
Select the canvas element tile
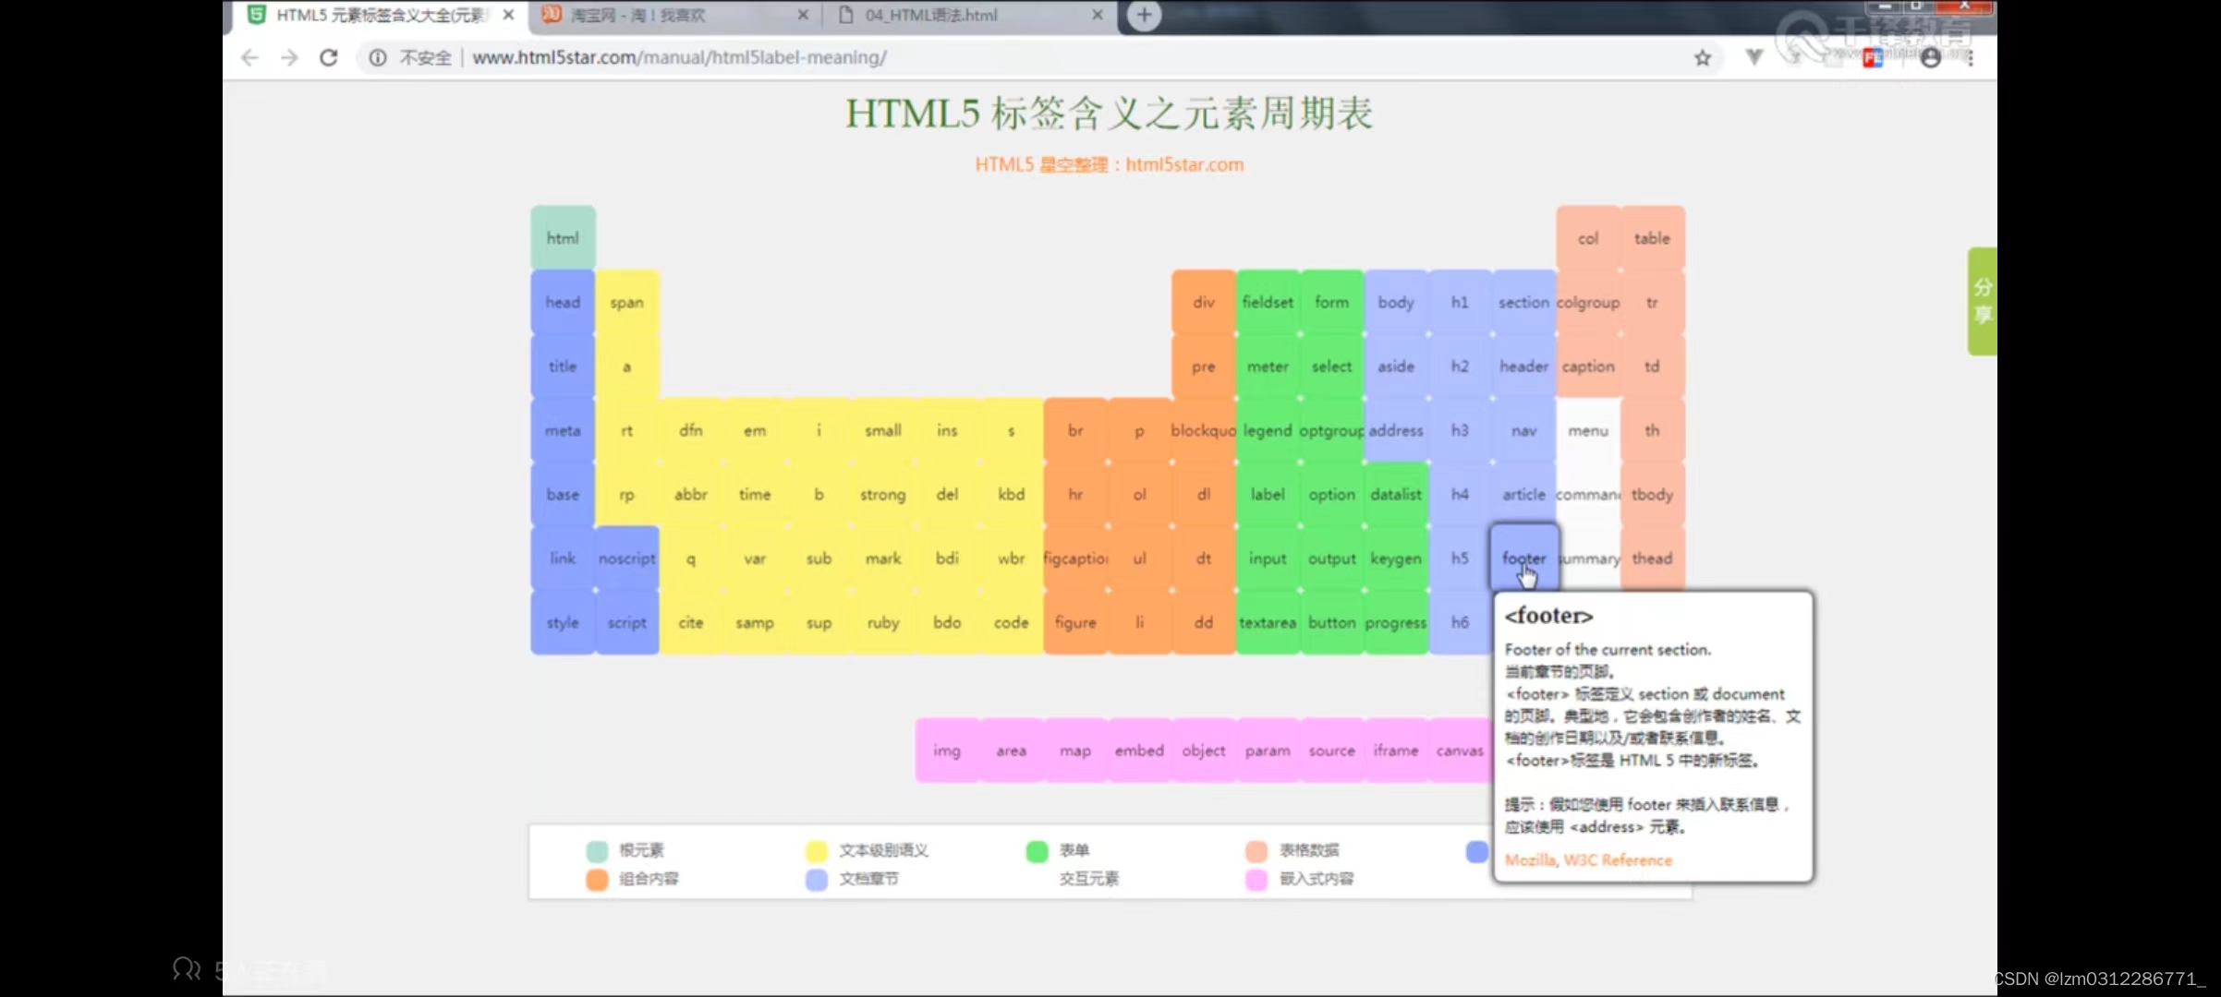coord(1460,751)
